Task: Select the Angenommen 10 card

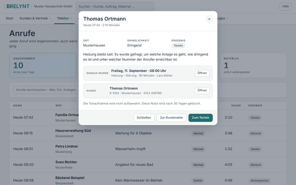Action: [43, 65]
